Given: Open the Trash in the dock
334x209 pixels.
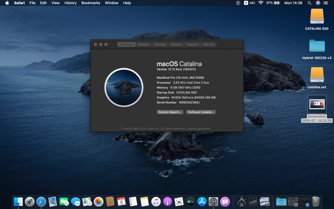Looking at the screenshot, I should [316, 201].
